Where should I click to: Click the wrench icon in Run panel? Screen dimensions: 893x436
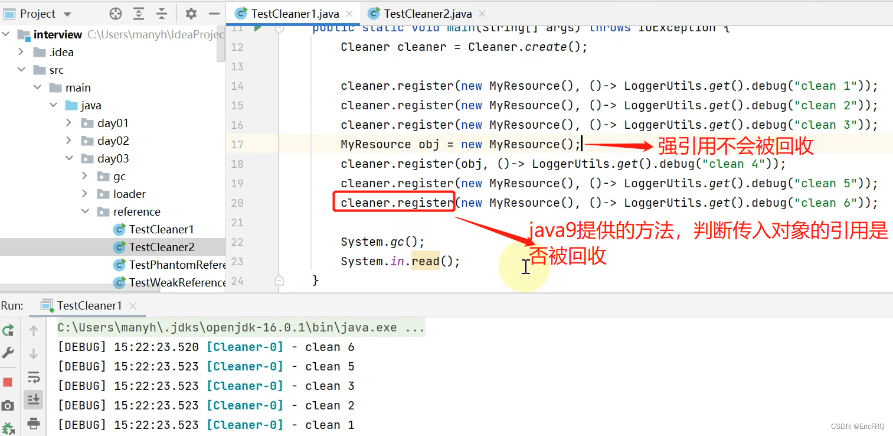(x=8, y=353)
